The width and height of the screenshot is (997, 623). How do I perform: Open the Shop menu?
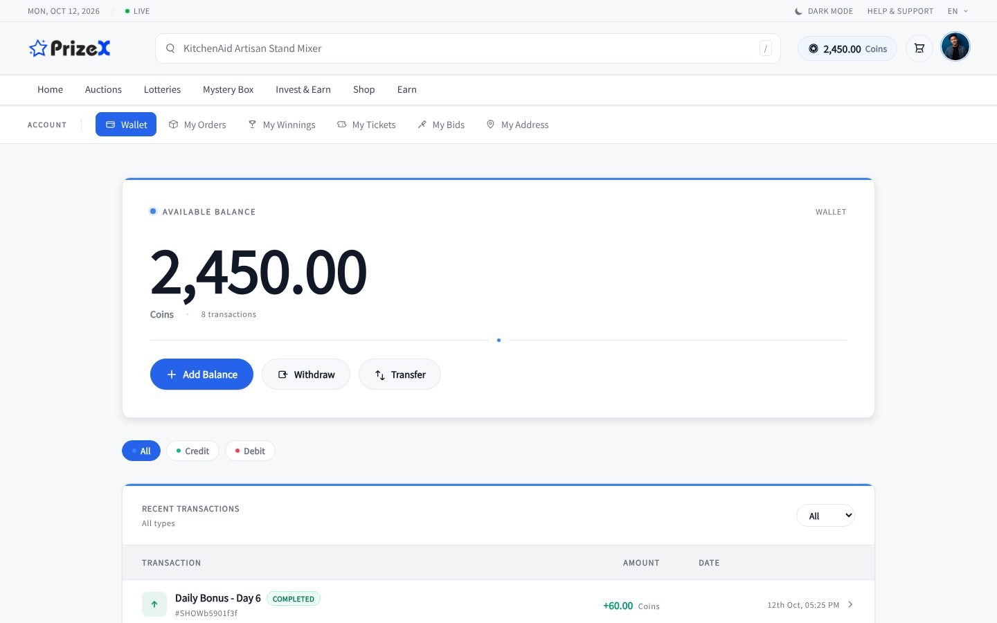364,89
